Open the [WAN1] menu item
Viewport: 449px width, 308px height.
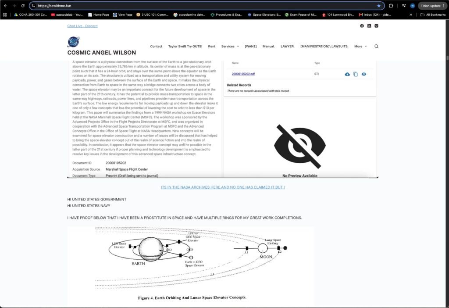click(250, 47)
